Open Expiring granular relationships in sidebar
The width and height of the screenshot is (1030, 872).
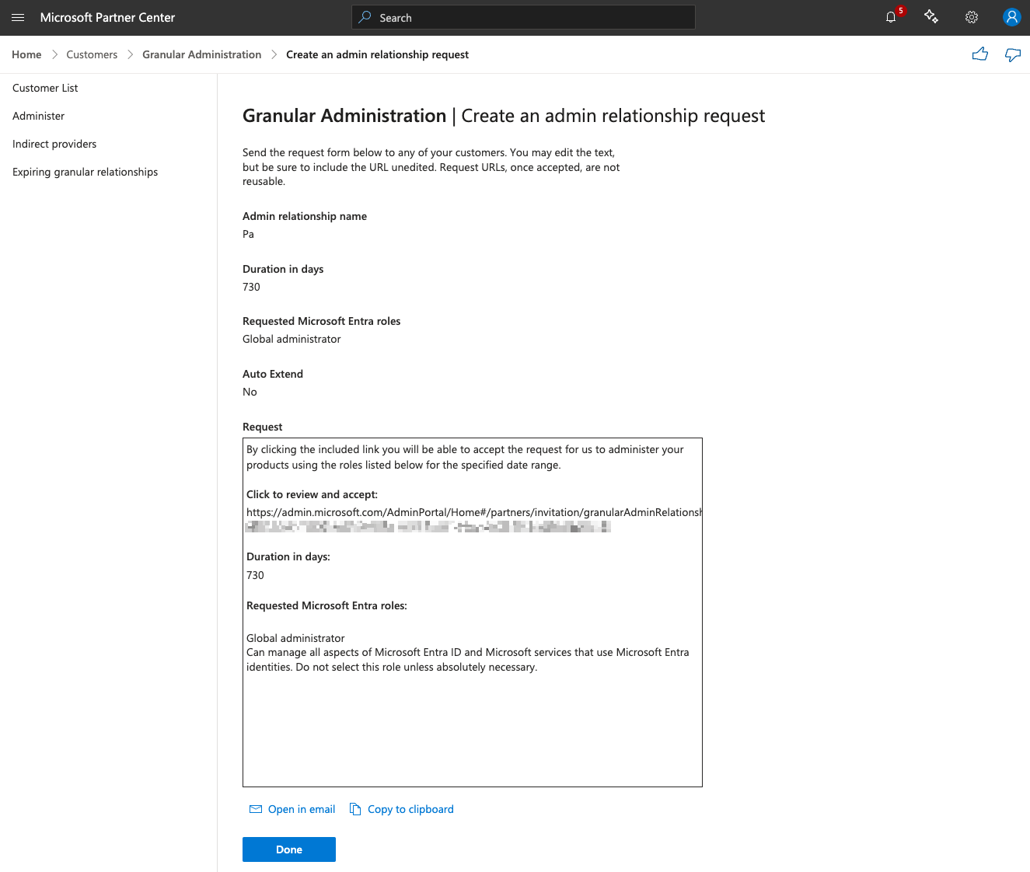pos(85,172)
